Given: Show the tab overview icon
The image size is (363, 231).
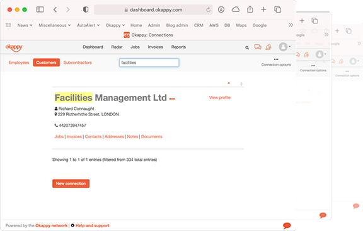Looking at the screenshot, I should 277,9.
